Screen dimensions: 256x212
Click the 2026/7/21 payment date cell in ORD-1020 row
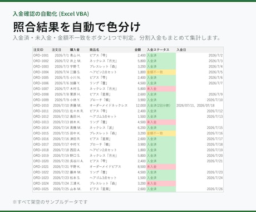[215, 161]
